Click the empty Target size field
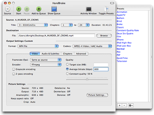Viewport: 154px width, 115px height. pos(101,64)
